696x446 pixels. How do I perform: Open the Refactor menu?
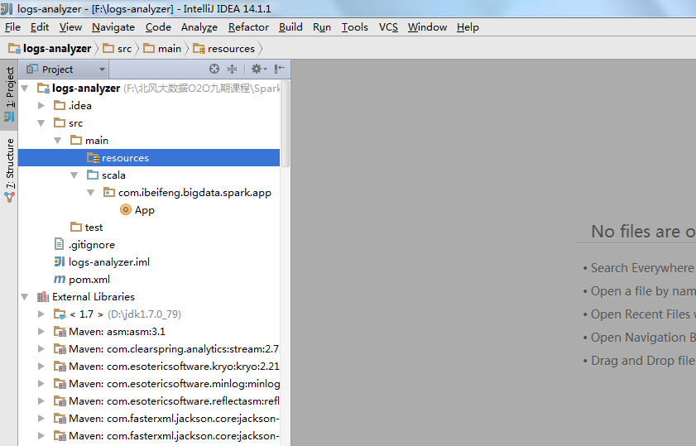[x=248, y=27]
